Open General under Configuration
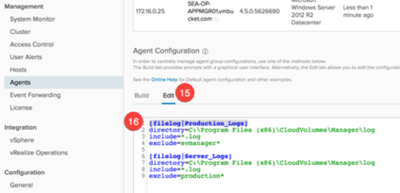This screenshot has width=400, height=193. [x=21, y=185]
